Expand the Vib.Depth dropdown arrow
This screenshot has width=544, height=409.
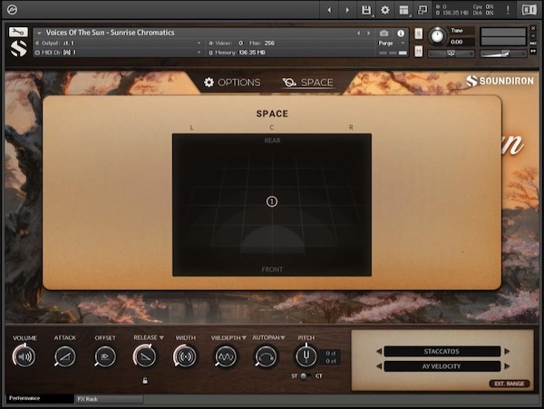[x=245, y=337]
